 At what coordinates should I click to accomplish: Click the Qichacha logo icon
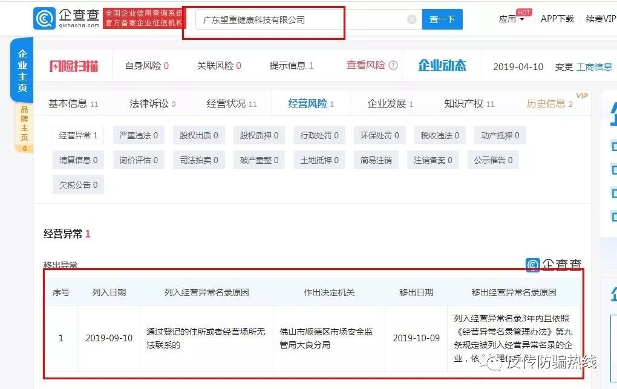coord(45,19)
